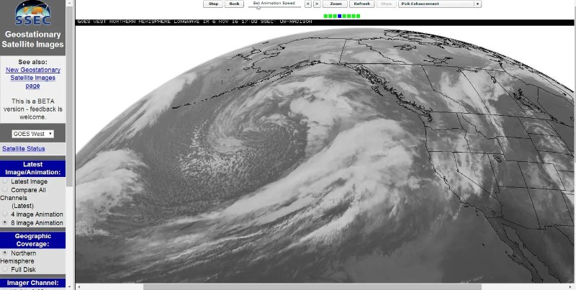Open the New Geostationary Satellite Images page link
This screenshot has height=290, width=576.
click(32, 78)
